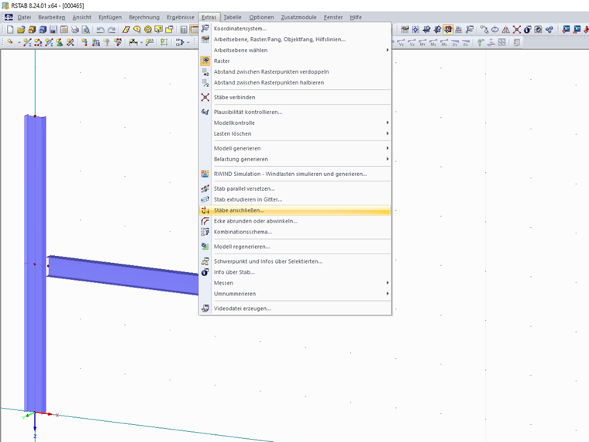The height and width of the screenshot is (442, 589).
Task: Click the member info icon in toolbar
Action: point(528,29)
